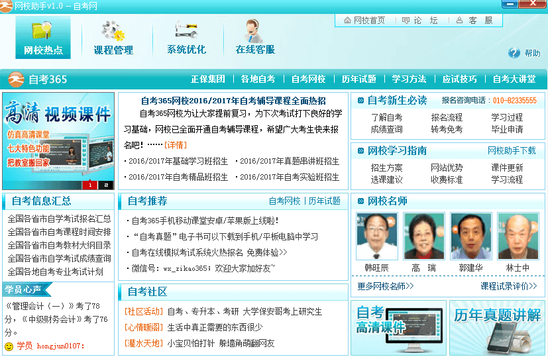This screenshot has height=357, width=548.
Task: Click the 自考365 logo icon
Action: point(16,79)
